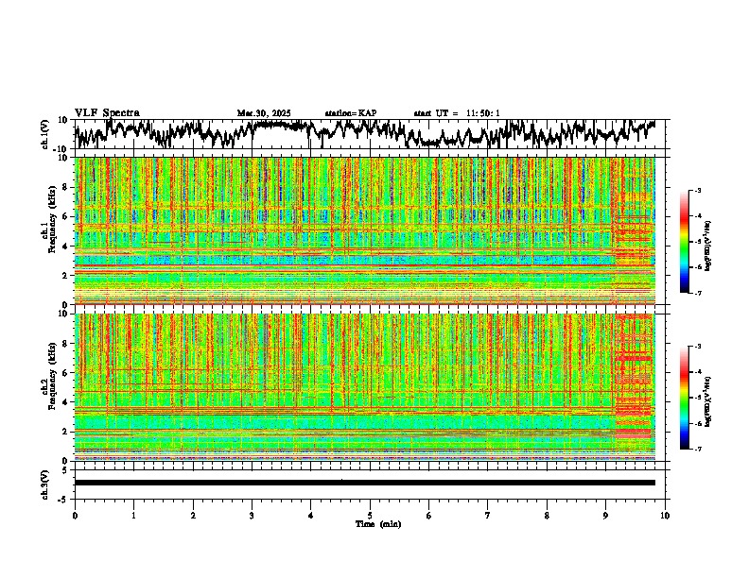
Task: Click the black ch.3 voltage trace bar
Action: (365, 483)
